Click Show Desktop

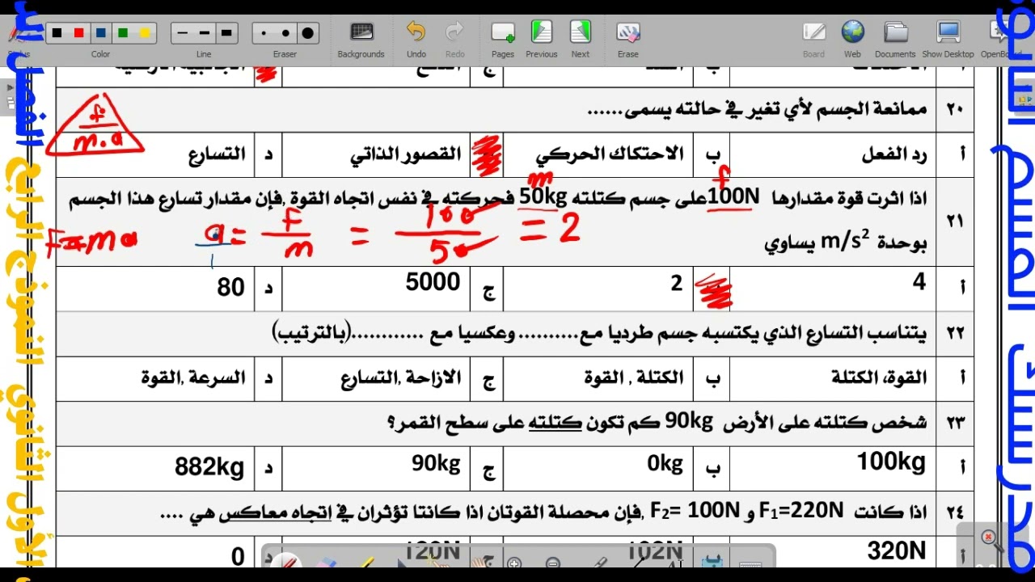[x=948, y=40]
